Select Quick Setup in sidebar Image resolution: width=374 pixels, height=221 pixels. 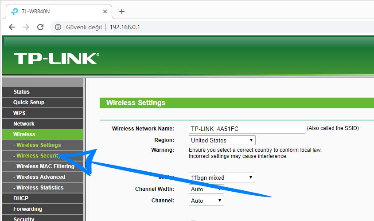click(x=29, y=103)
